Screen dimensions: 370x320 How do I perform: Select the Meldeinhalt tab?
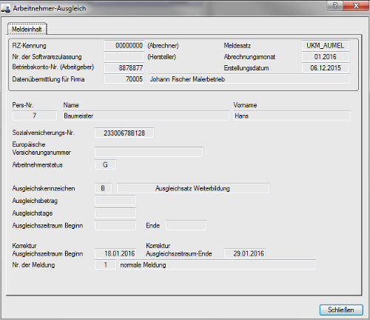(27, 29)
